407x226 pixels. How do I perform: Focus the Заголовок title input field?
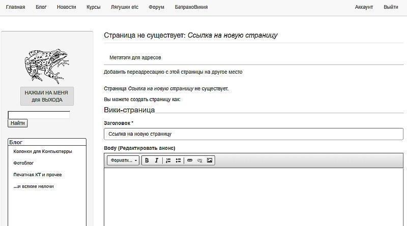[x=253, y=134]
